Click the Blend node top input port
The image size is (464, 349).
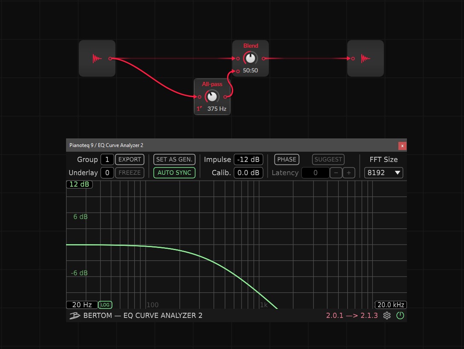point(238,59)
